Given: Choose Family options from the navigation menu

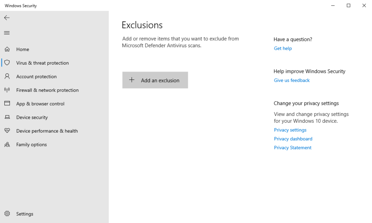Looking at the screenshot, I should [x=31, y=144].
